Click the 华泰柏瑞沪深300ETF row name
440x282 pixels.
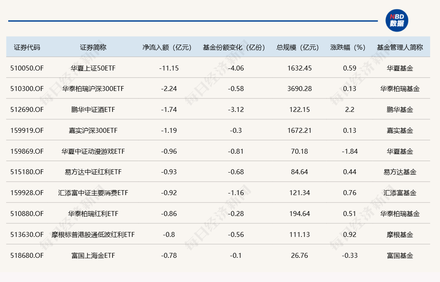(x=93, y=89)
